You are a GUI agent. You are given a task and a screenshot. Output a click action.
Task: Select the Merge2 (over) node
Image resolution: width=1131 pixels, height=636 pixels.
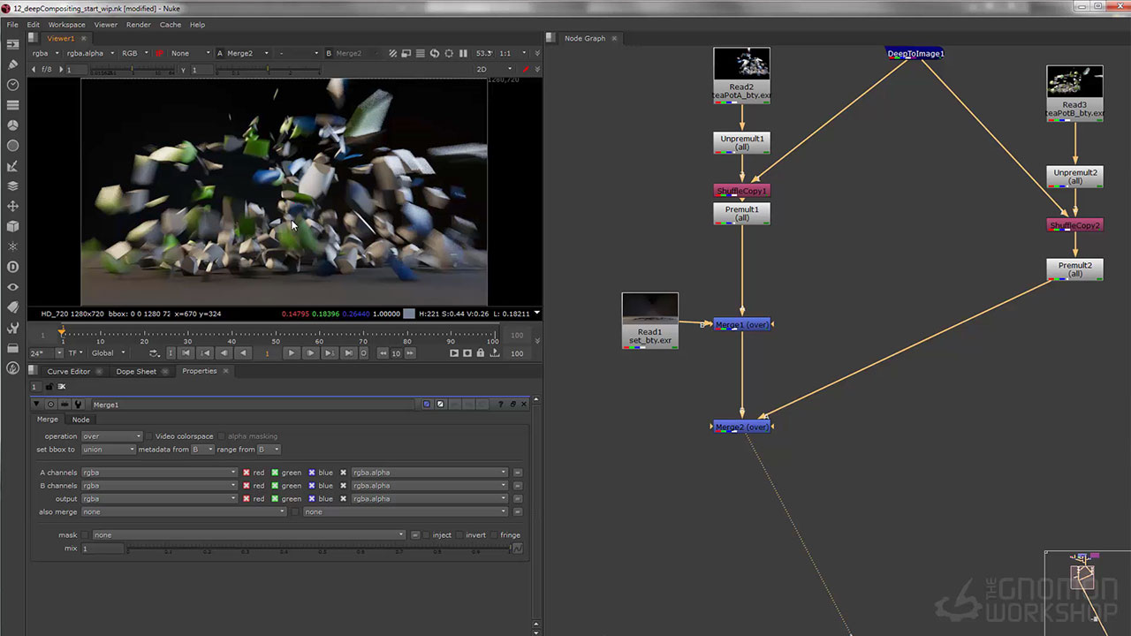742,428
